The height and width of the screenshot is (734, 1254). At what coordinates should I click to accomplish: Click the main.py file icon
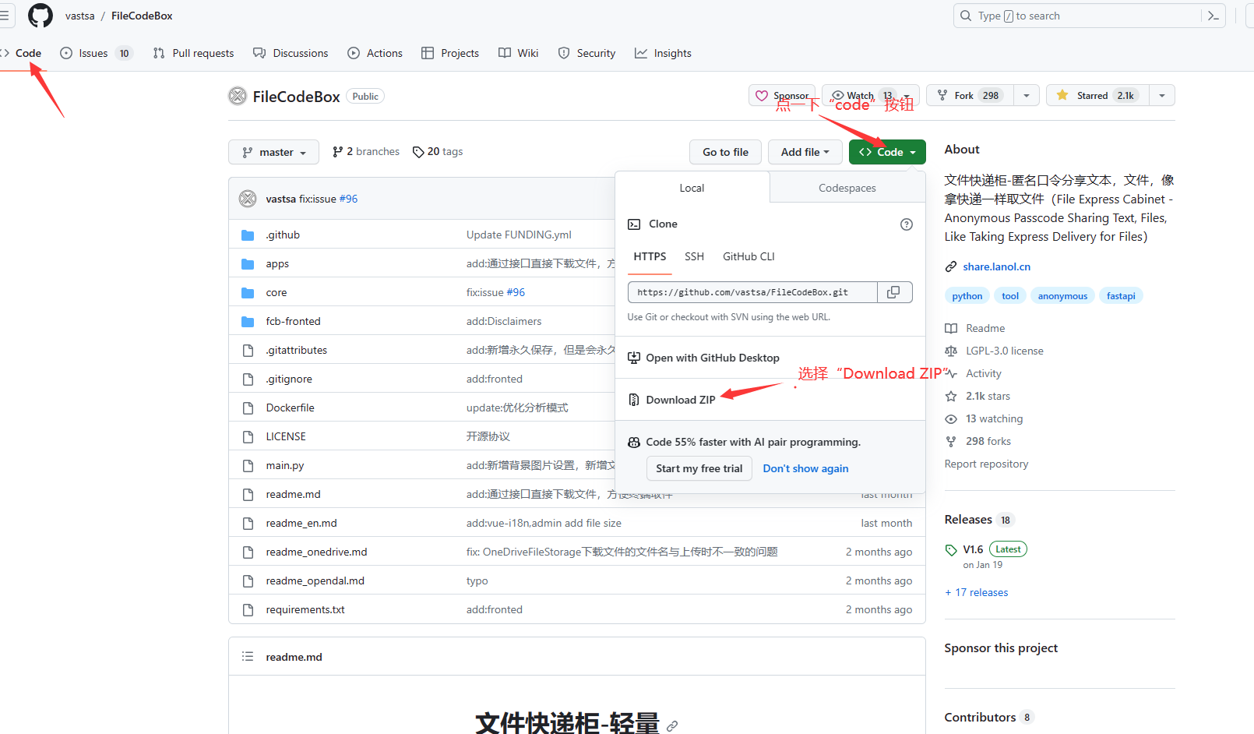pyautogui.click(x=248, y=465)
